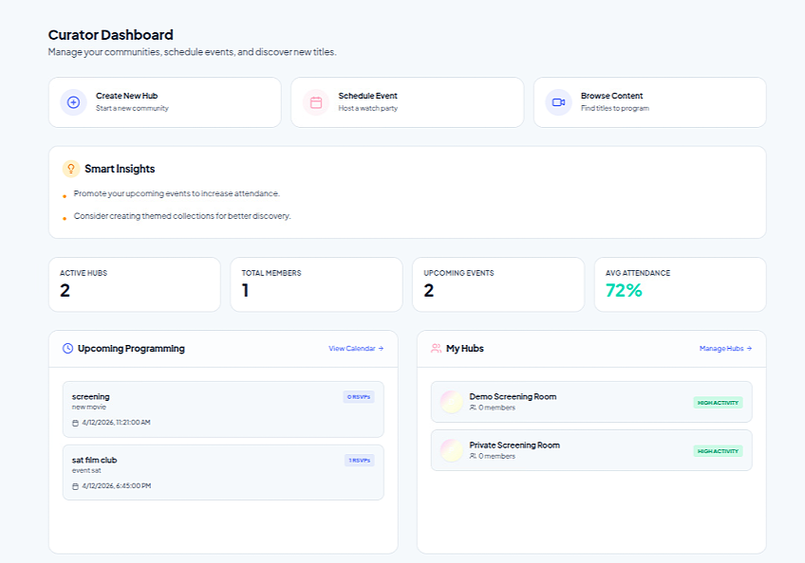Screen dimensions: 805x563
Task: Select the Avg Attendance 72% stat card
Action: click(x=680, y=284)
